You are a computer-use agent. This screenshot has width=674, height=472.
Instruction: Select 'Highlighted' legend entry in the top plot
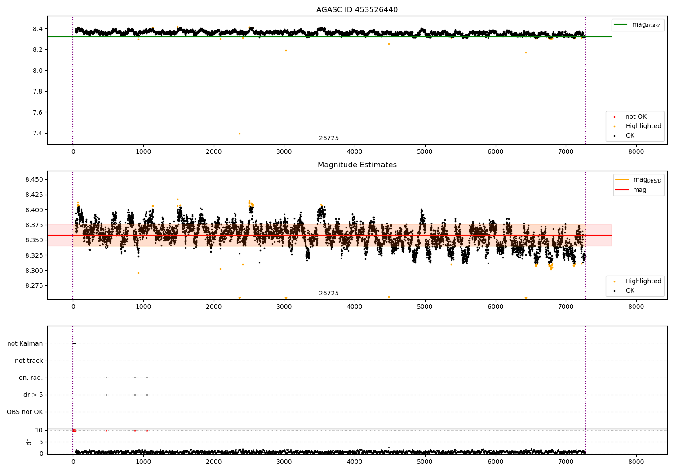pyautogui.click(x=643, y=126)
